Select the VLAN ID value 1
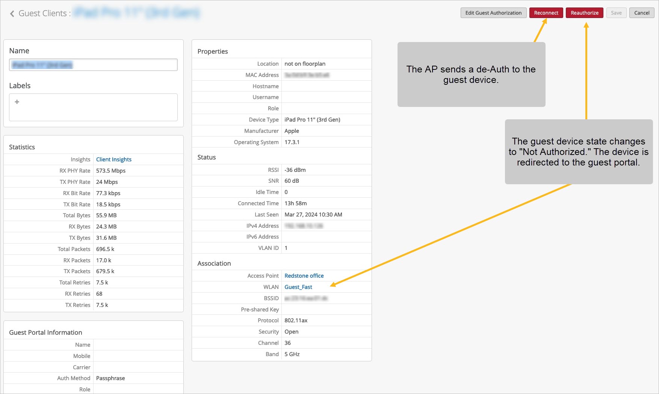Screen dimensions: 659x394 tap(286, 248)
